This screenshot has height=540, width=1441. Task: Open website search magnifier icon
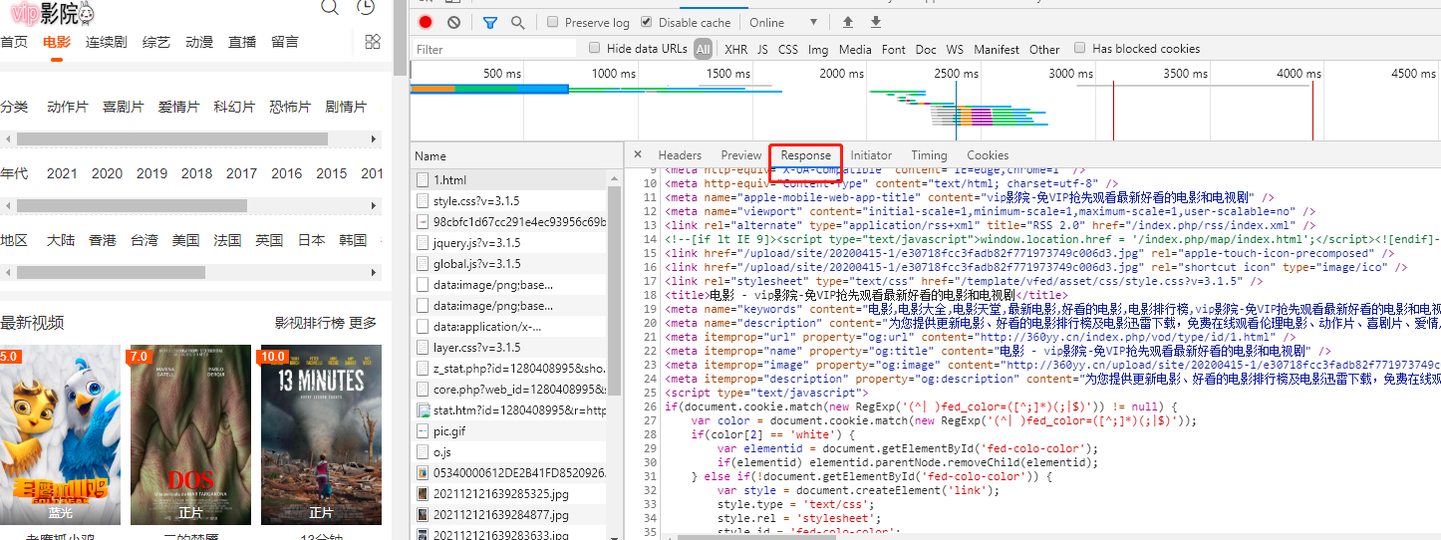coord(331,7)
